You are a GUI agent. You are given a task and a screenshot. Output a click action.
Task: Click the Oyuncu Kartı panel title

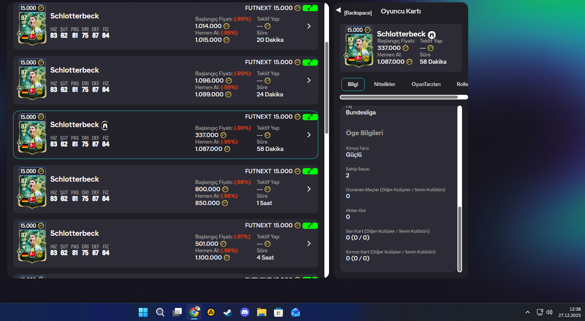(x=401, y=11)
